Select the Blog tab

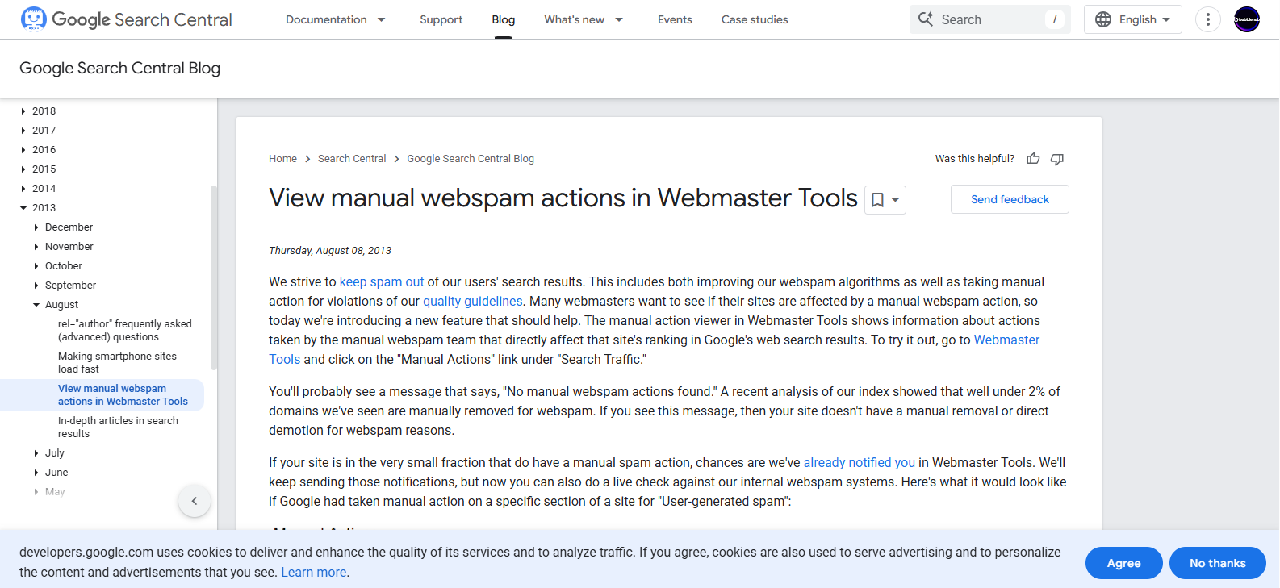(x=504, y=19)
